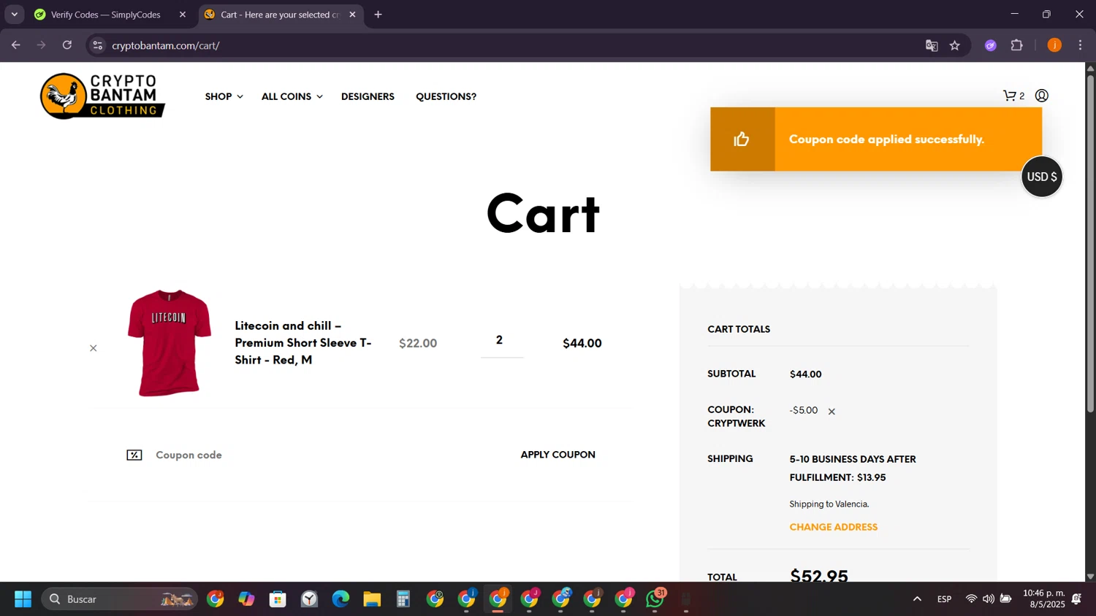Click the -$5.00 coupon discount

[x=804, y=410]
